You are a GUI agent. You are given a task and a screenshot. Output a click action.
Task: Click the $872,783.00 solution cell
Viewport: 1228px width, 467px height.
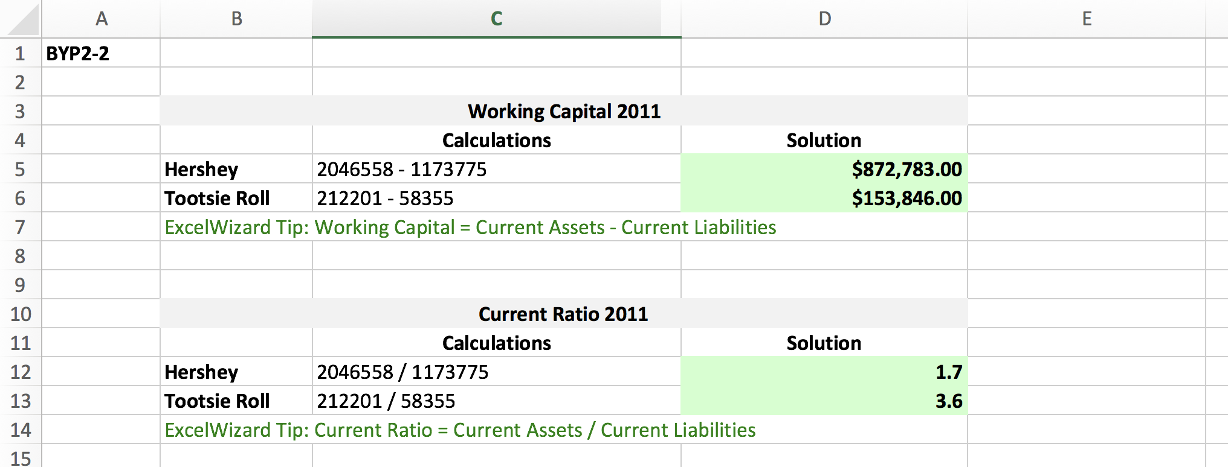point(824,169)
